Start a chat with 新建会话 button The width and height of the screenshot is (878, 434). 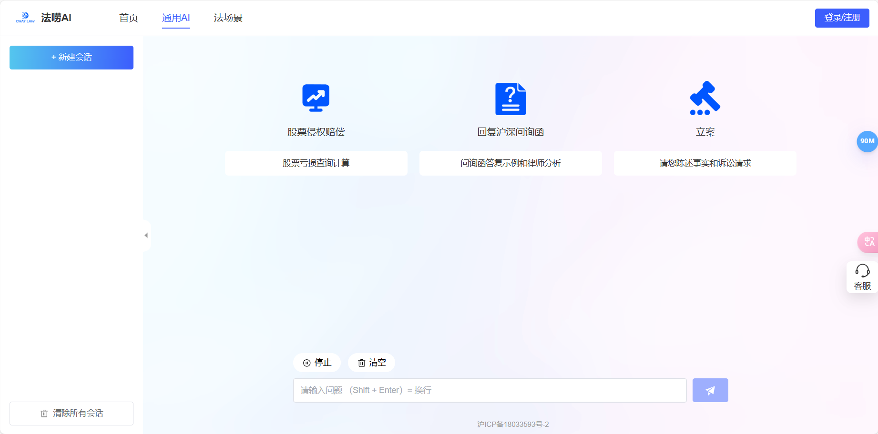tap(71, 57)
